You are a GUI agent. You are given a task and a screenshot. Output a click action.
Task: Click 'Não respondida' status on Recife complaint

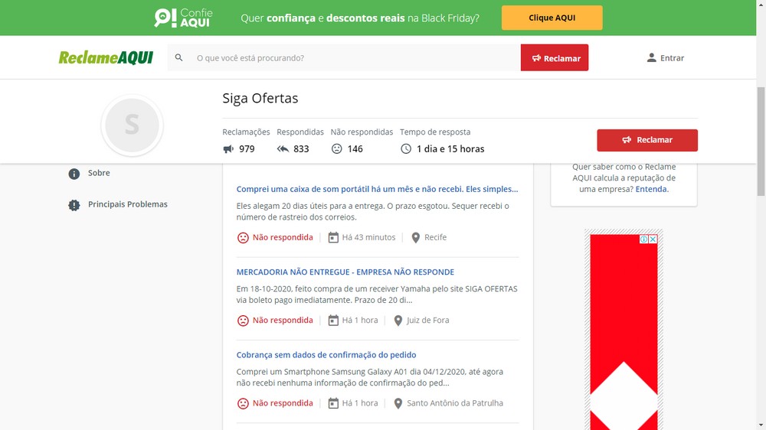283,237
